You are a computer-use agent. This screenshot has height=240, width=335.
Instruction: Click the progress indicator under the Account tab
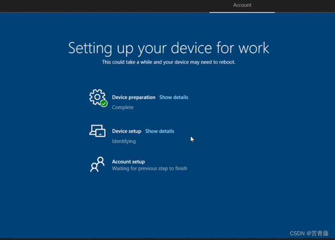[x=242, y=12]
